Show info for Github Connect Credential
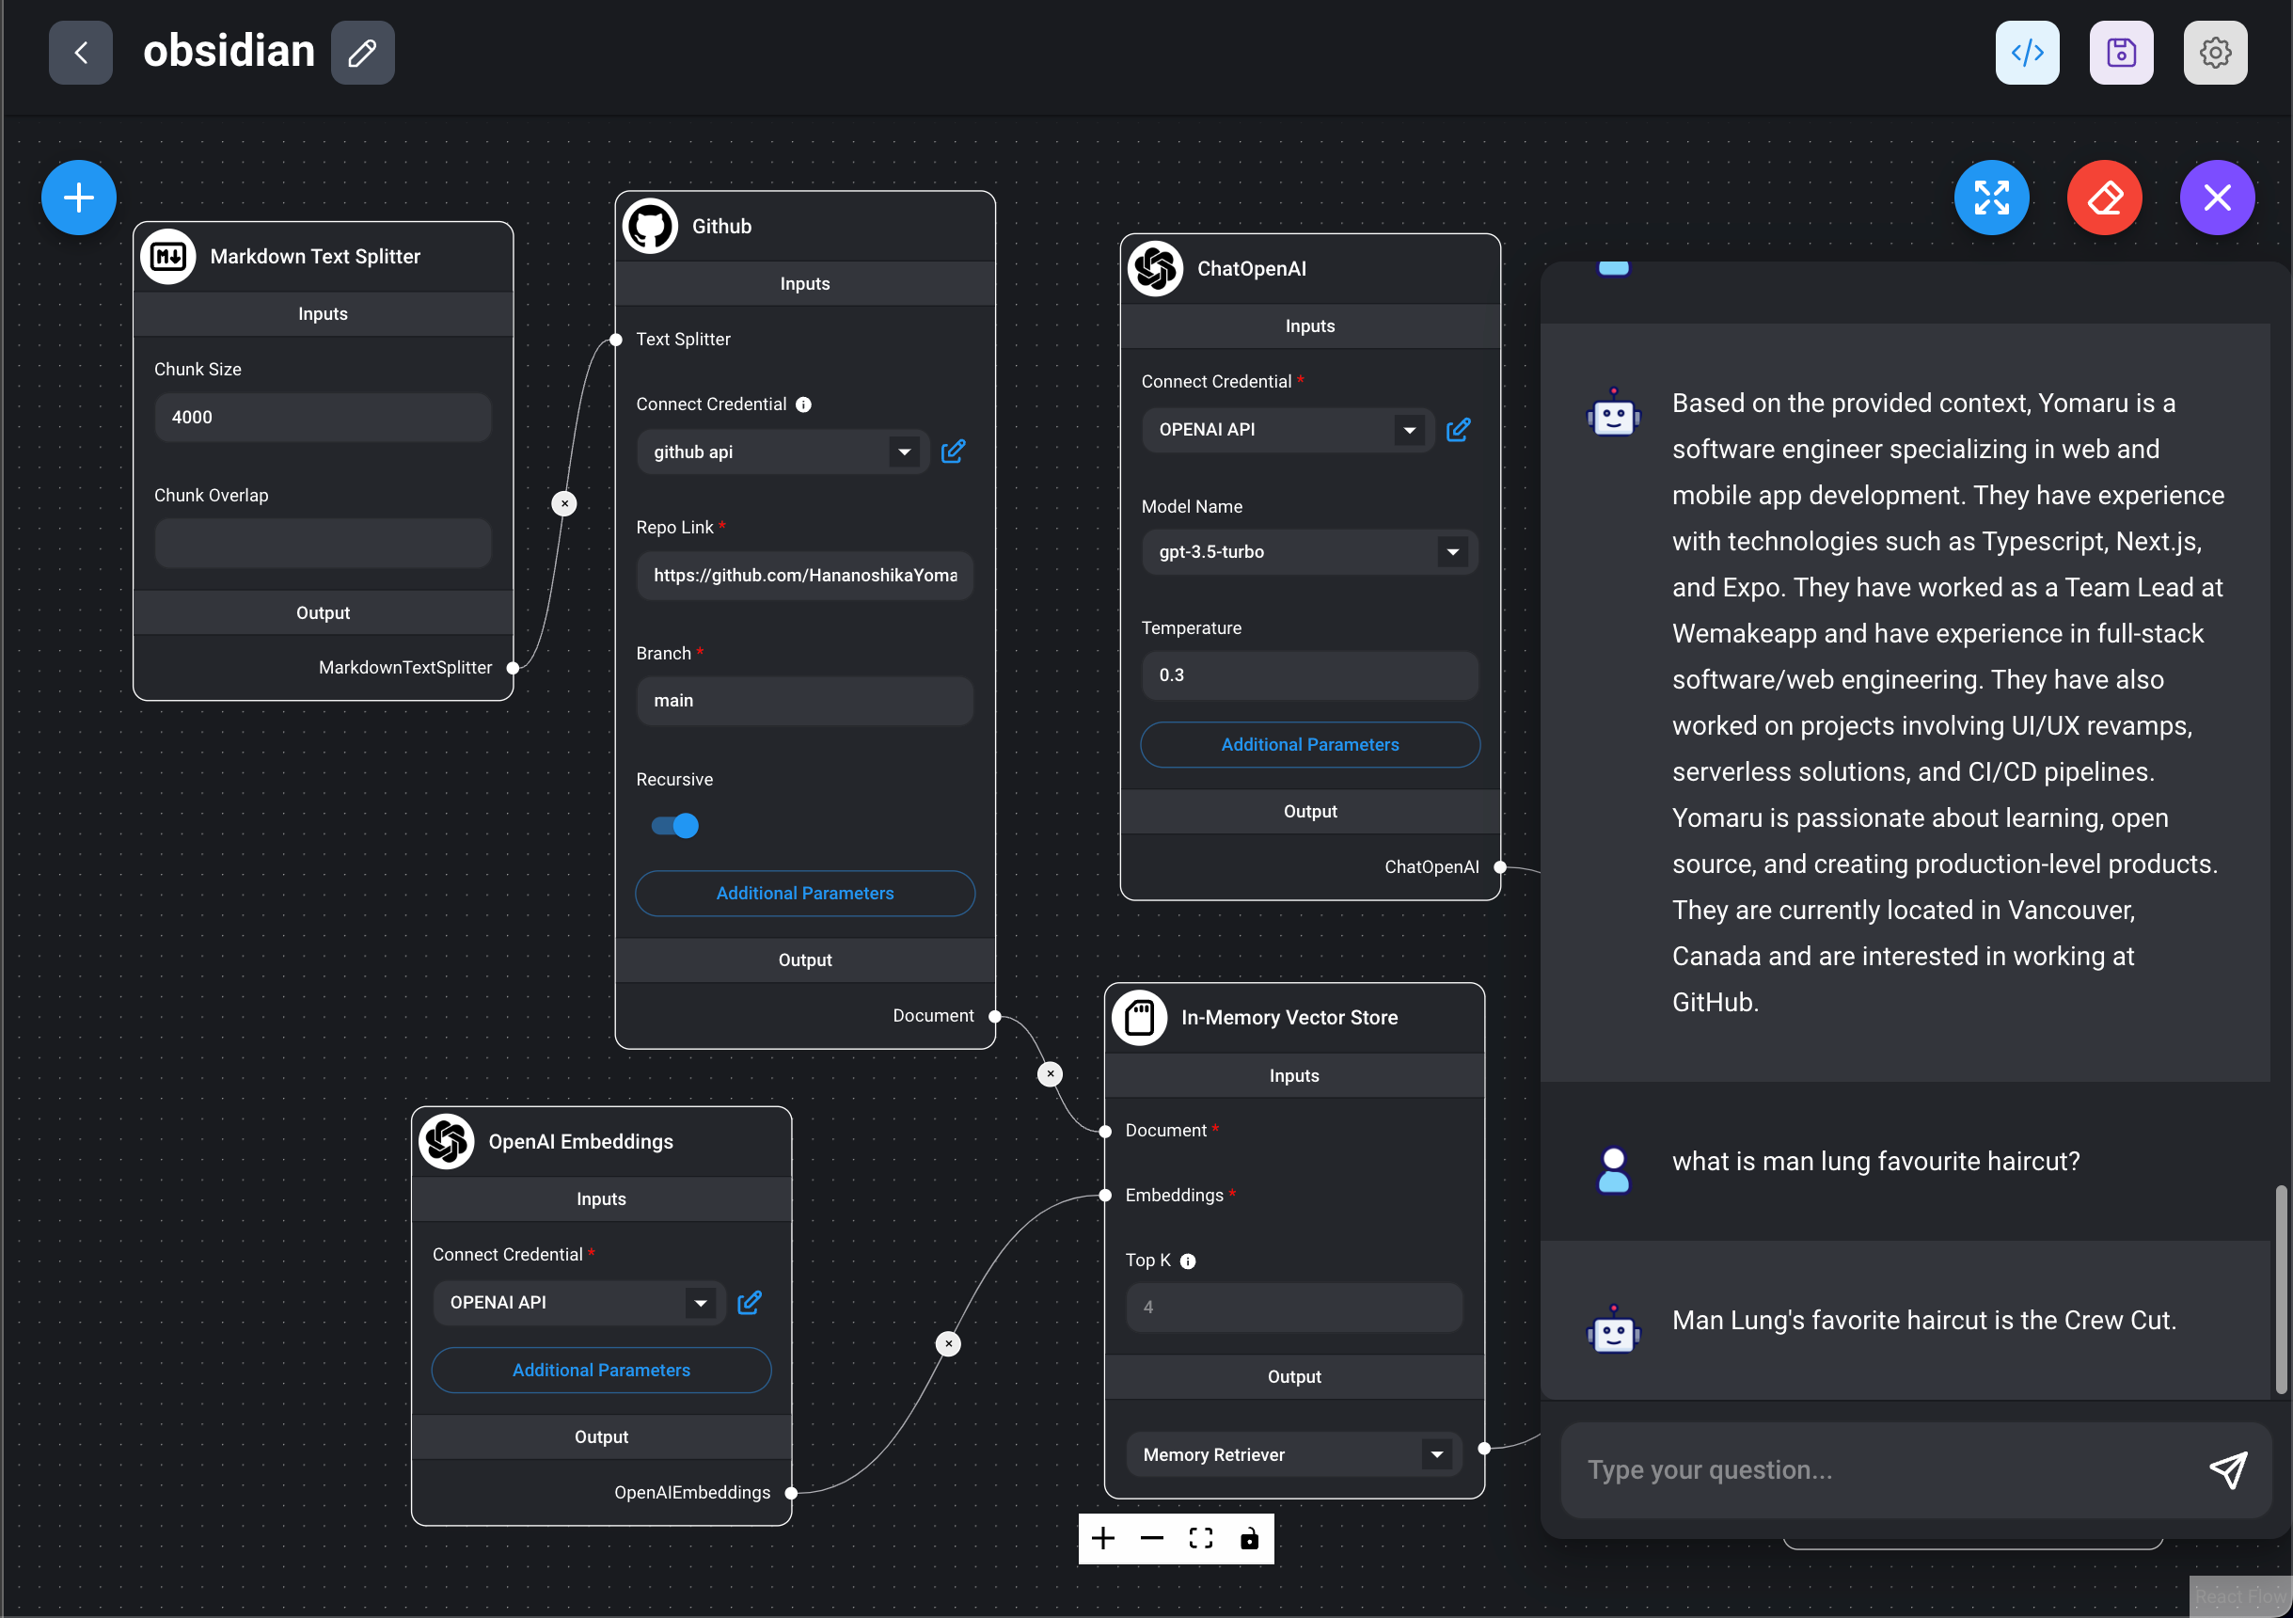 coord(803,404)
